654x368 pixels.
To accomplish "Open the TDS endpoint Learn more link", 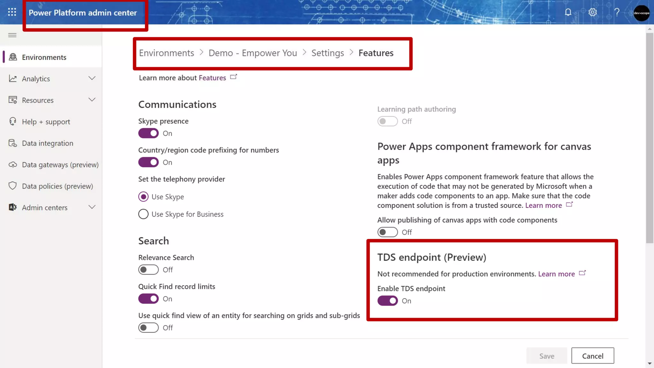I will [556, 274].
